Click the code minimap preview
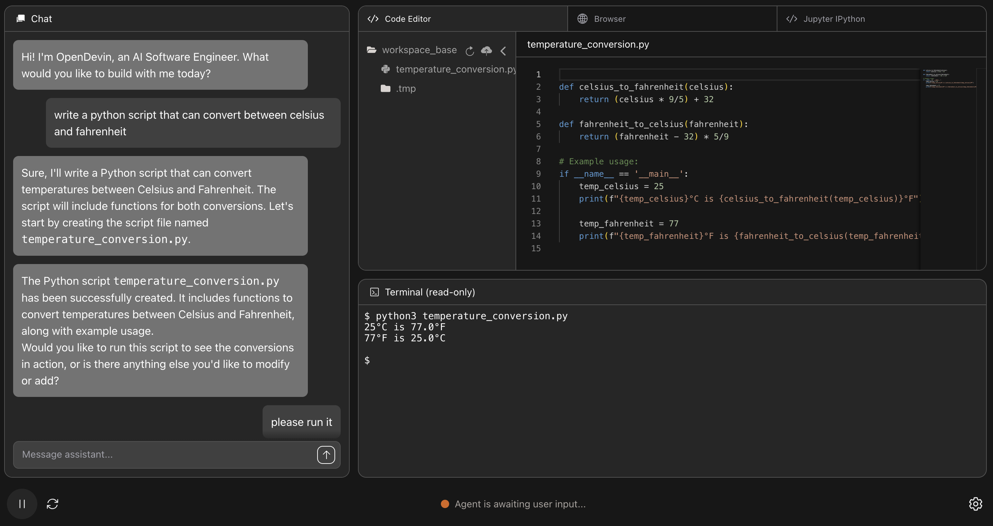Screen dimensions: 993x526 (x=948, y=79)
